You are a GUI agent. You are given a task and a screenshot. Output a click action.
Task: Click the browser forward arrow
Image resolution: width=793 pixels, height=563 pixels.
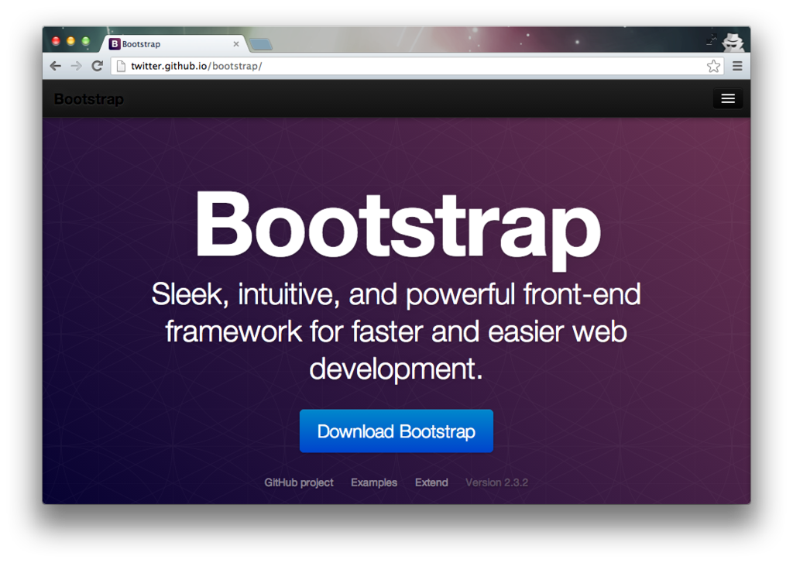click(77, 66)
